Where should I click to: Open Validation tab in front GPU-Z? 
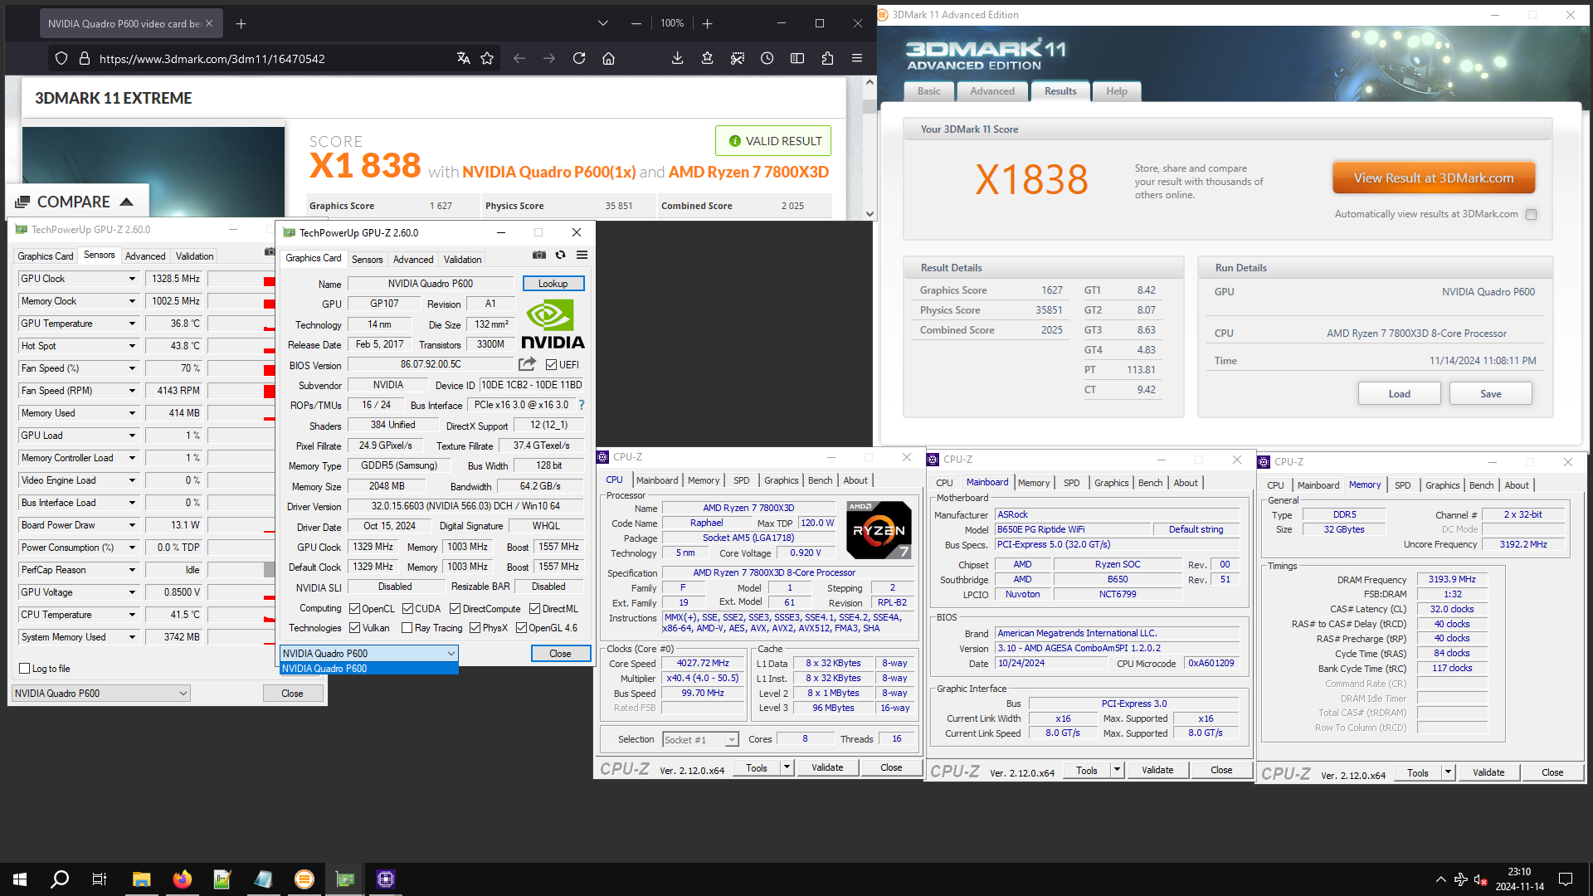coord(462,260)
